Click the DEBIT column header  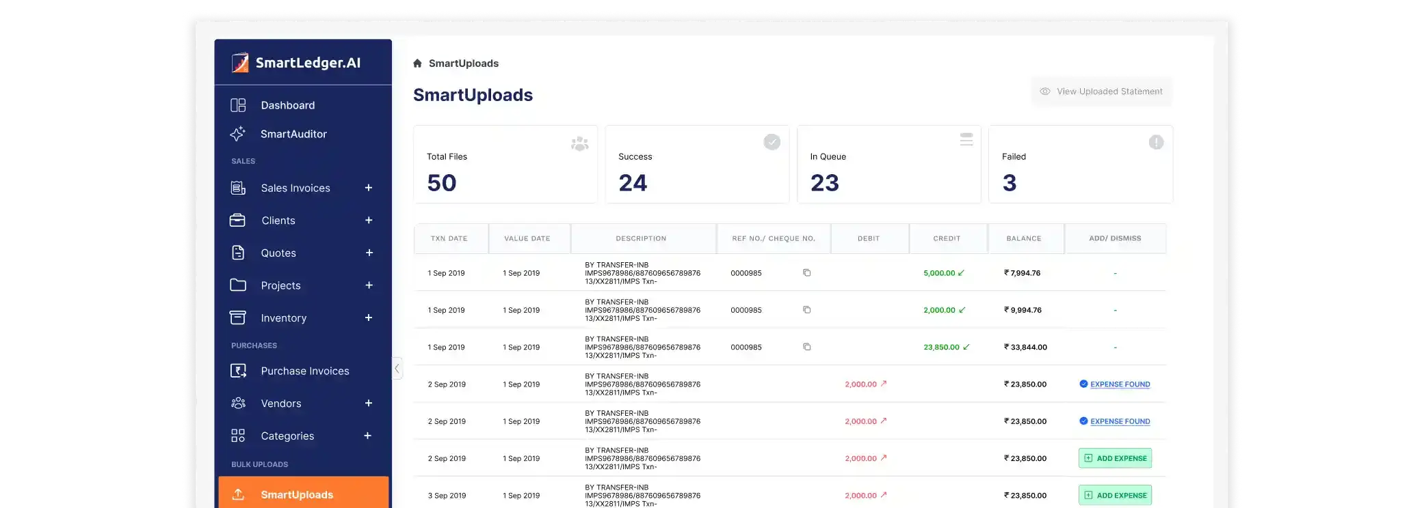869,238
